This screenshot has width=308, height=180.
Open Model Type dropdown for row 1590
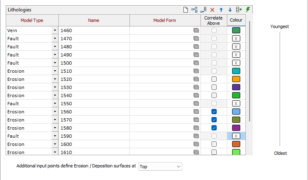click(55, 136)
